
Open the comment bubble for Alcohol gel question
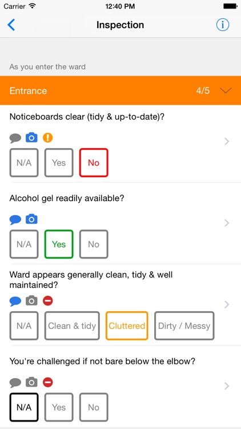pos(15,220)
